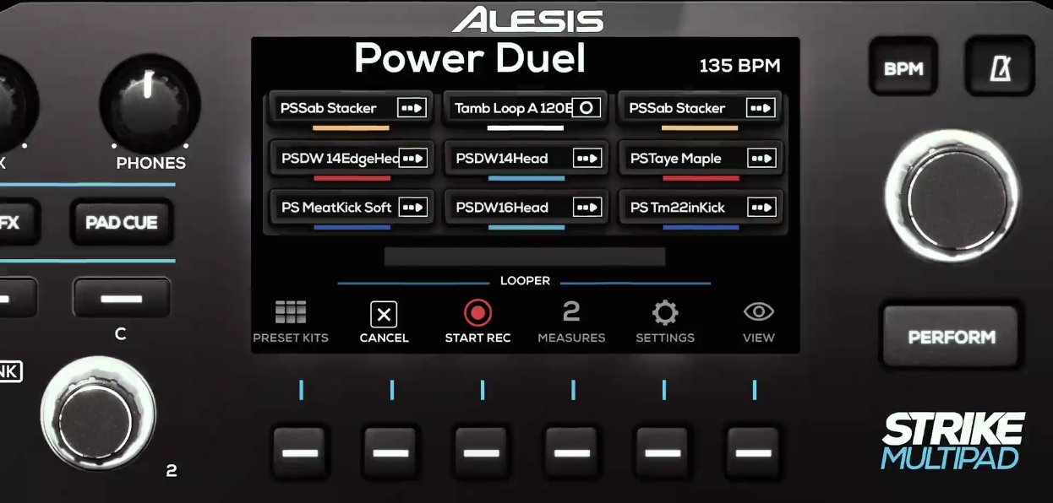Click the PHONES volume knob

click(150, 103)
